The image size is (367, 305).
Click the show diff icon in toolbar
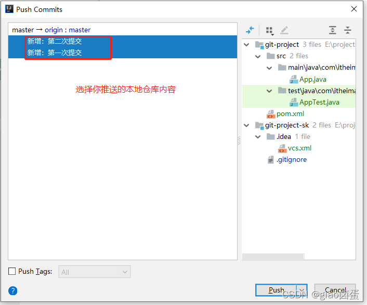250,30
